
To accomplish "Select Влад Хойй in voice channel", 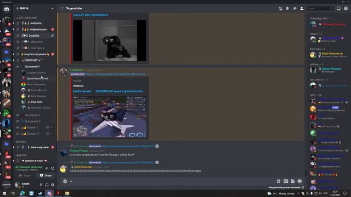I will click(37, 102).
